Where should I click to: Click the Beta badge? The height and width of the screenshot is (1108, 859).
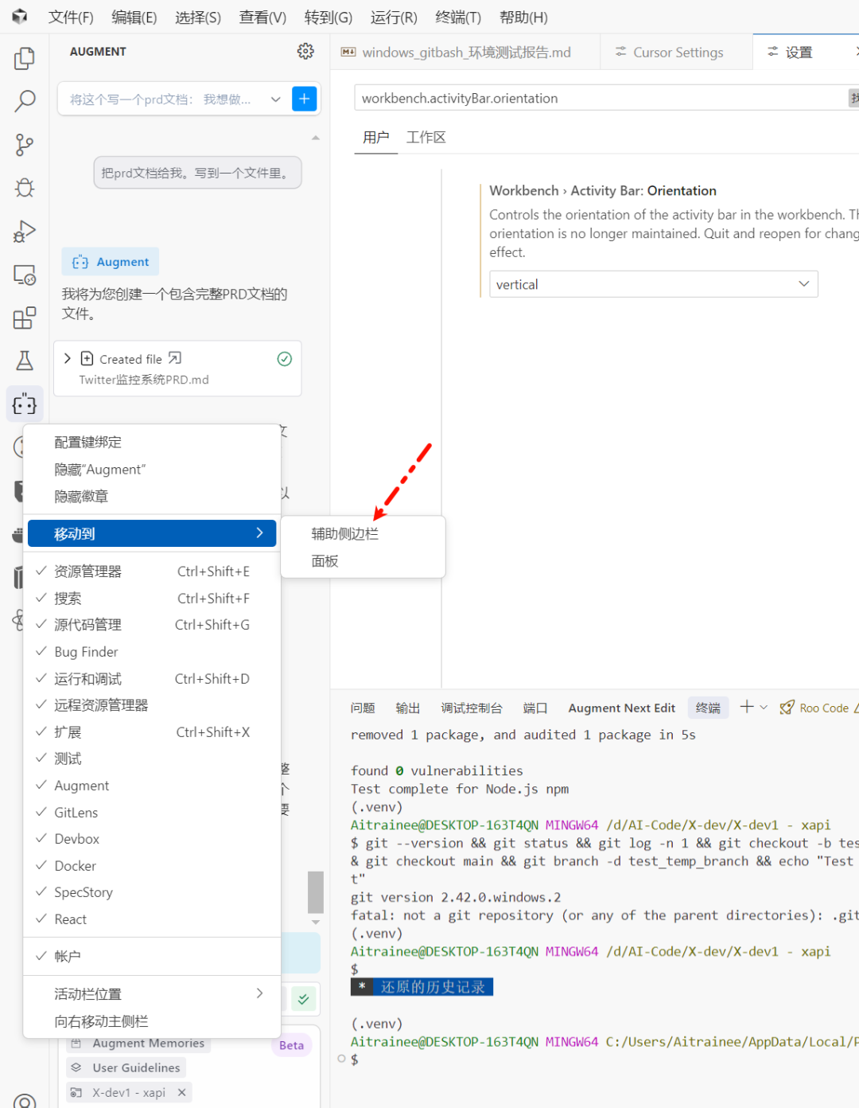click(x=291, y=1045)
